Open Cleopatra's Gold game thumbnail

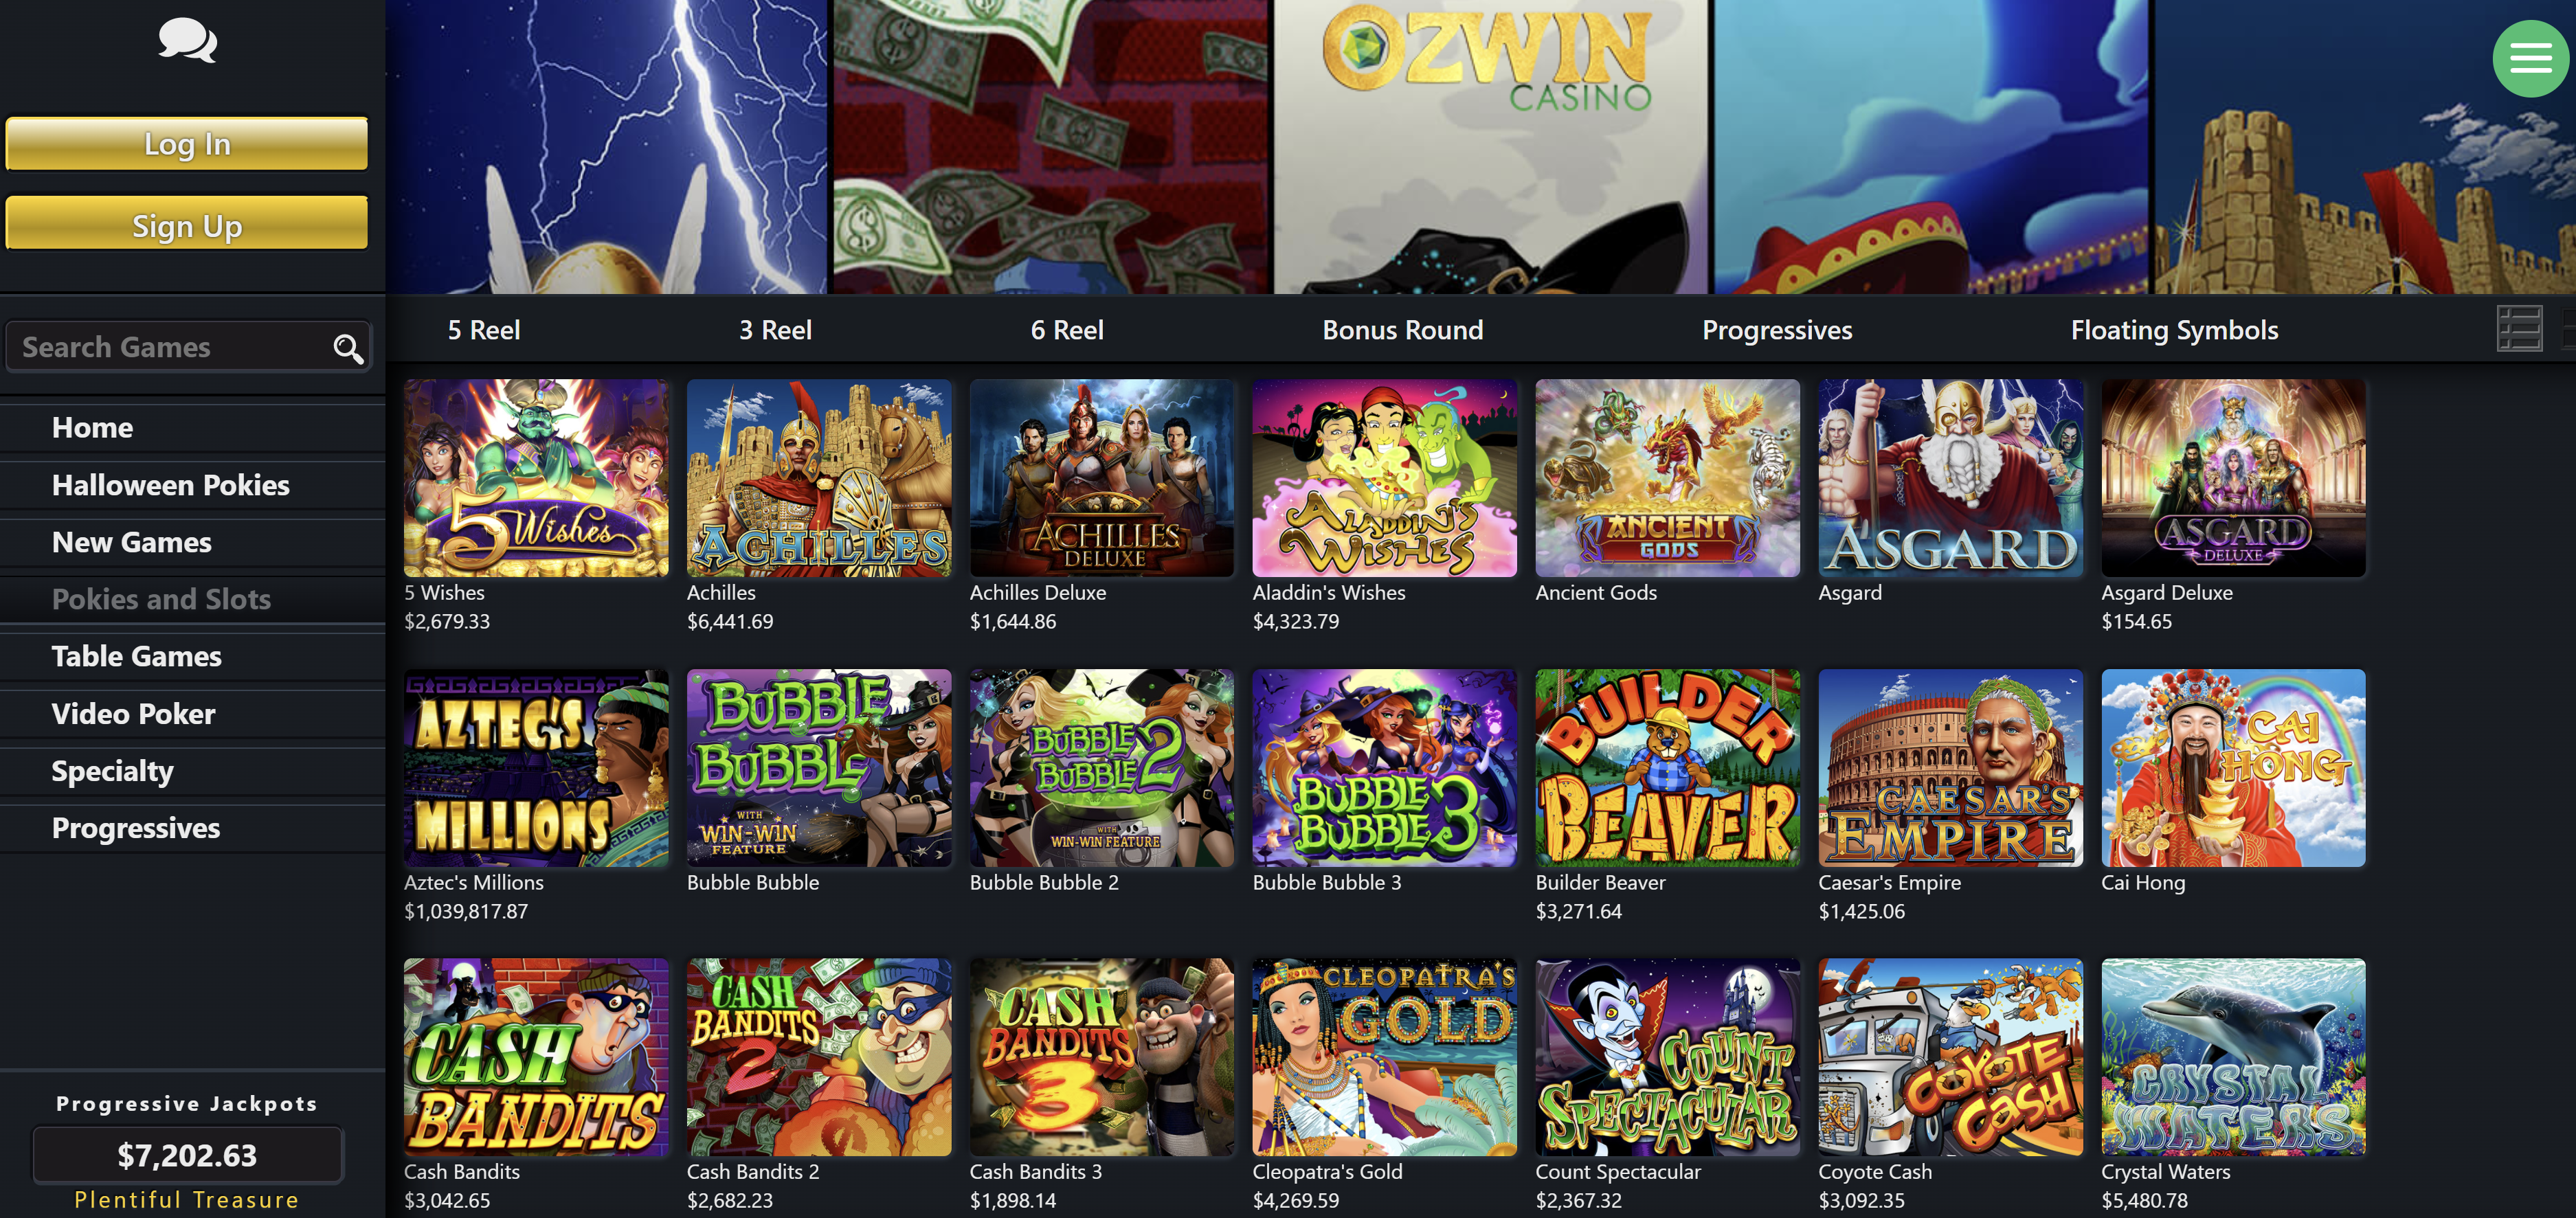coord(1384,1057)
